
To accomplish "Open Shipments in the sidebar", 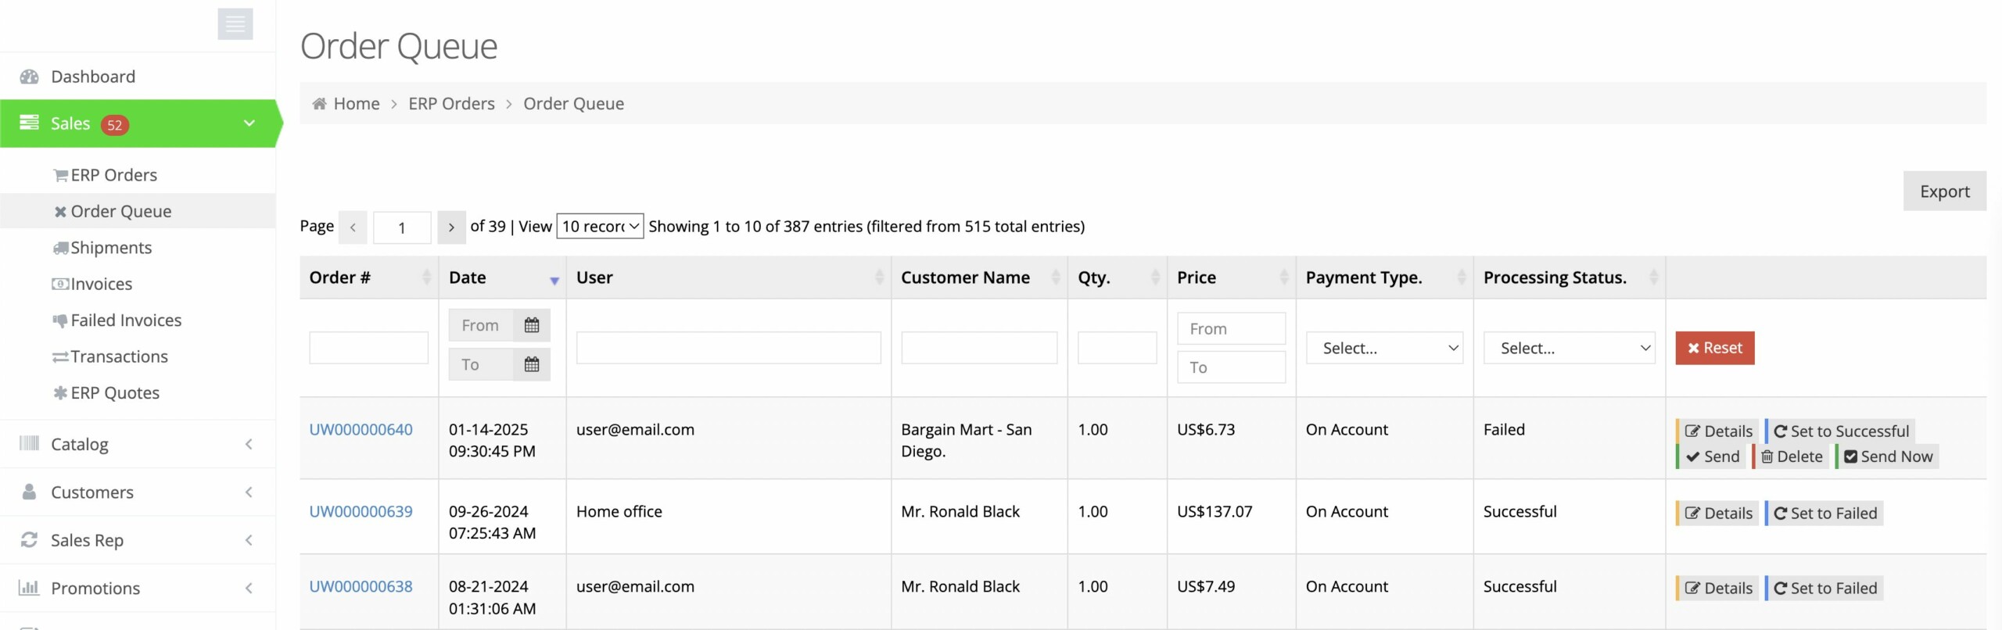I will 111,248.
